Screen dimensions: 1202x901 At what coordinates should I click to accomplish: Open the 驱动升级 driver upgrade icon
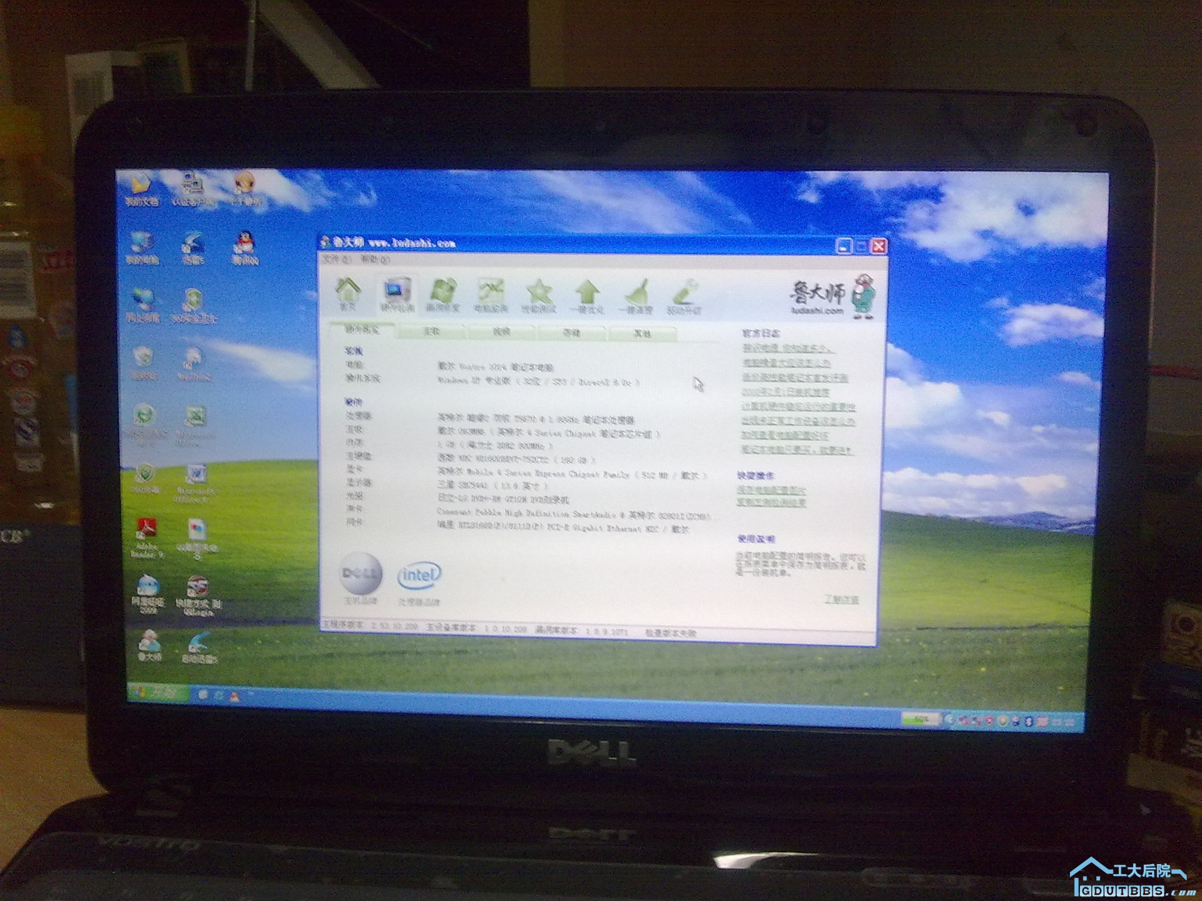pos(684,296)
